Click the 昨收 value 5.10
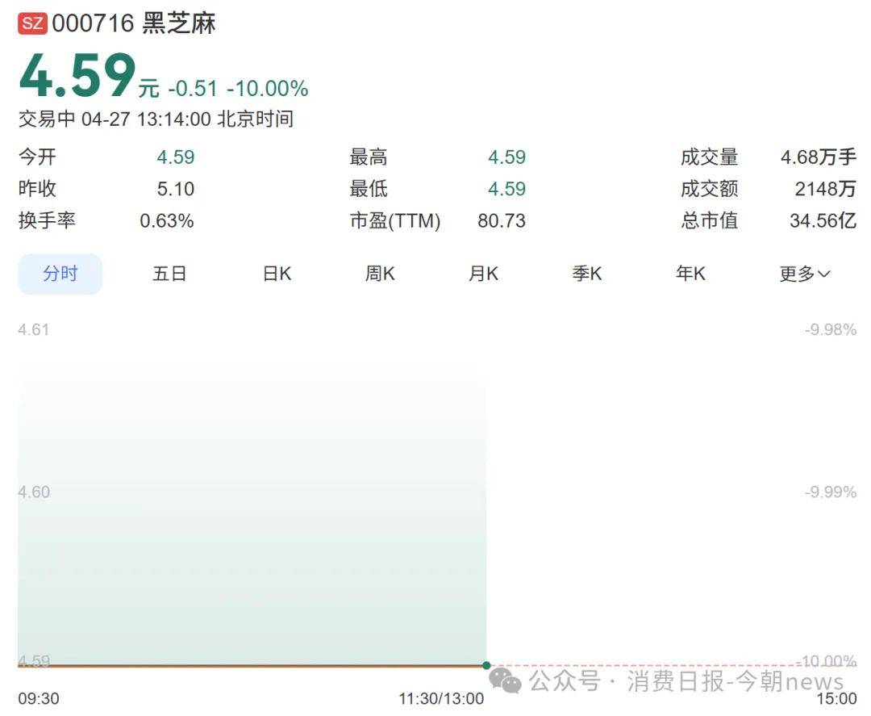This screenshot has width=871, height=716. point(176,189)
